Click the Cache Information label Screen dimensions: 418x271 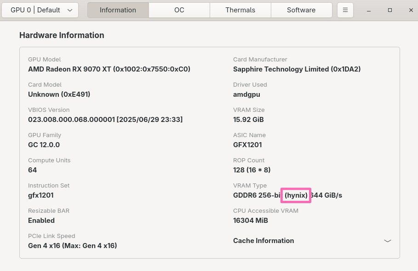tap(263, 240)
